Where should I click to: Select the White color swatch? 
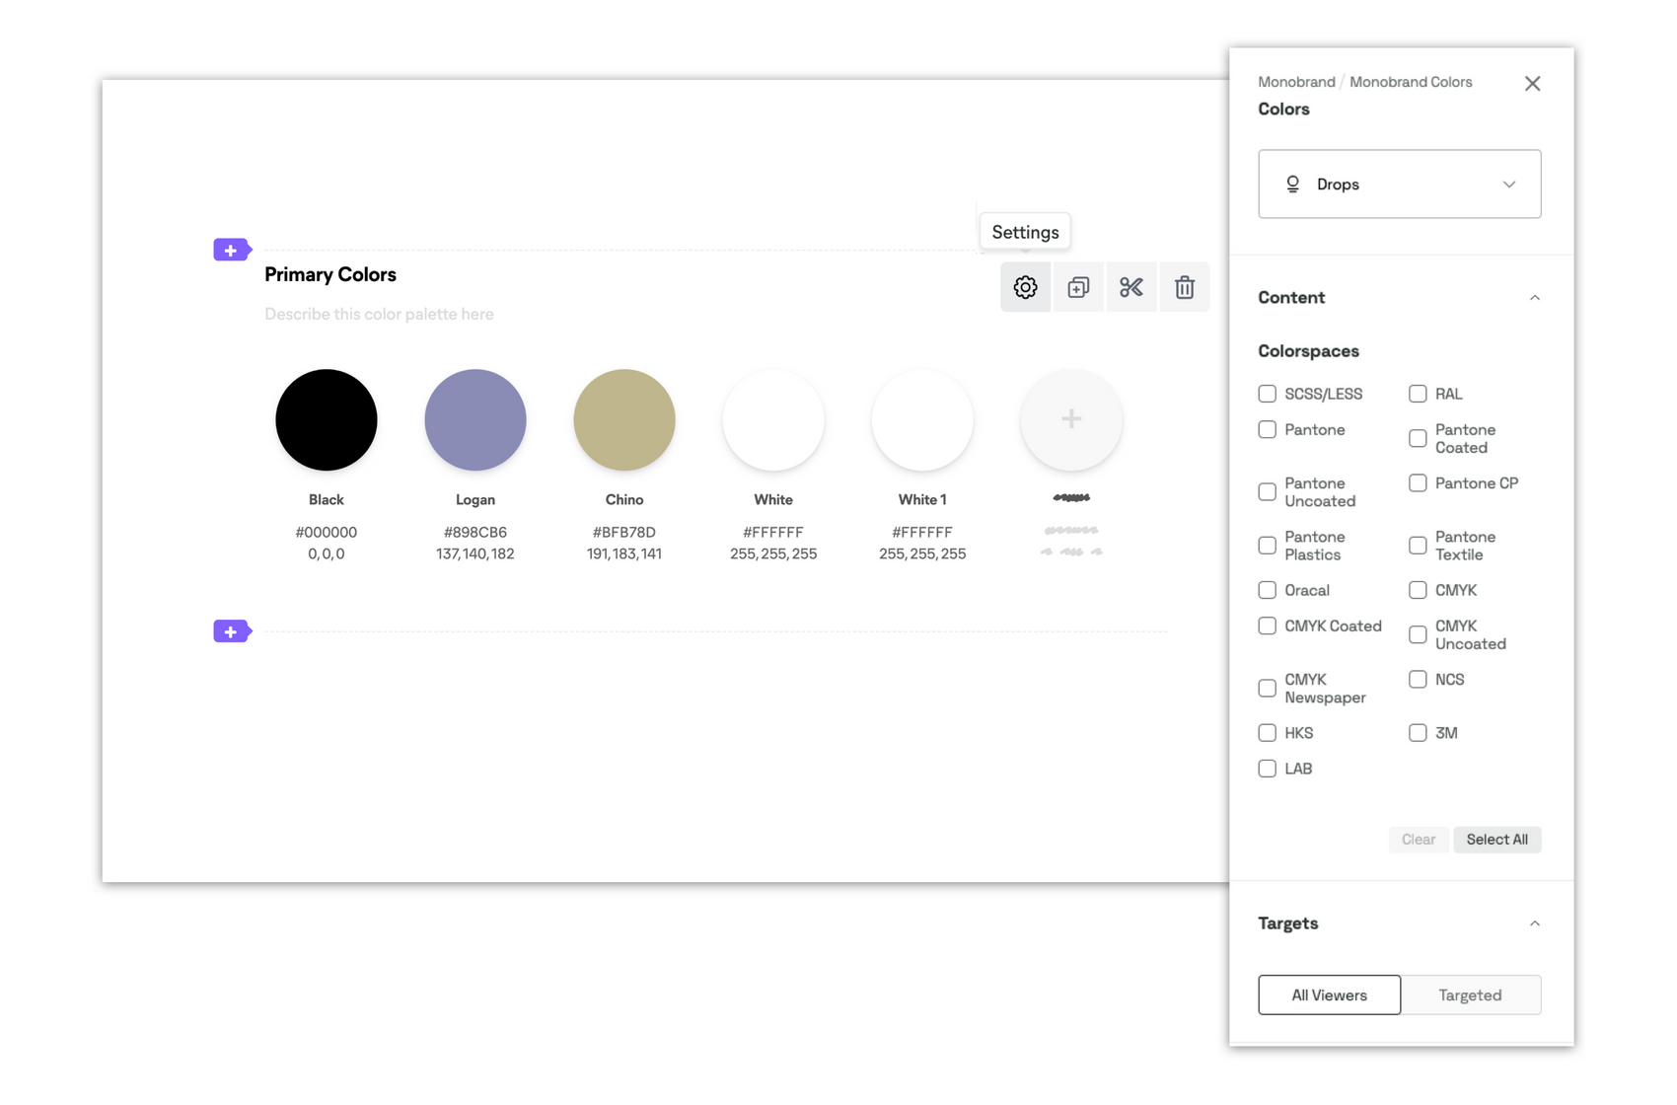coord(773,419)
